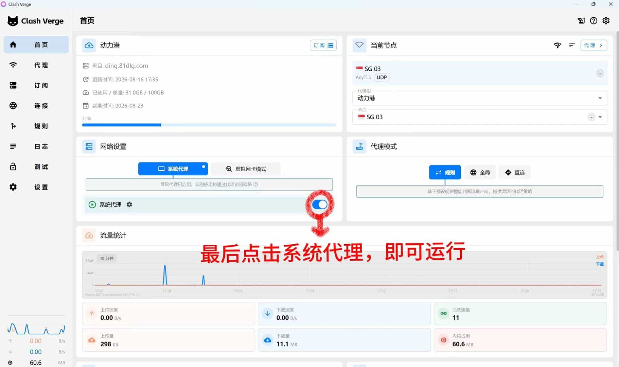Click the 上传 chart legend label
This screenshot has height=367, width=619.
(600, 257)
